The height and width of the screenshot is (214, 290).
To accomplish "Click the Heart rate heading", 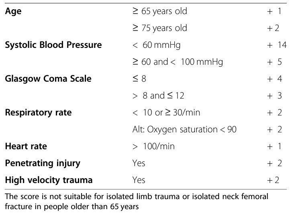I will (x=26, y=146).
